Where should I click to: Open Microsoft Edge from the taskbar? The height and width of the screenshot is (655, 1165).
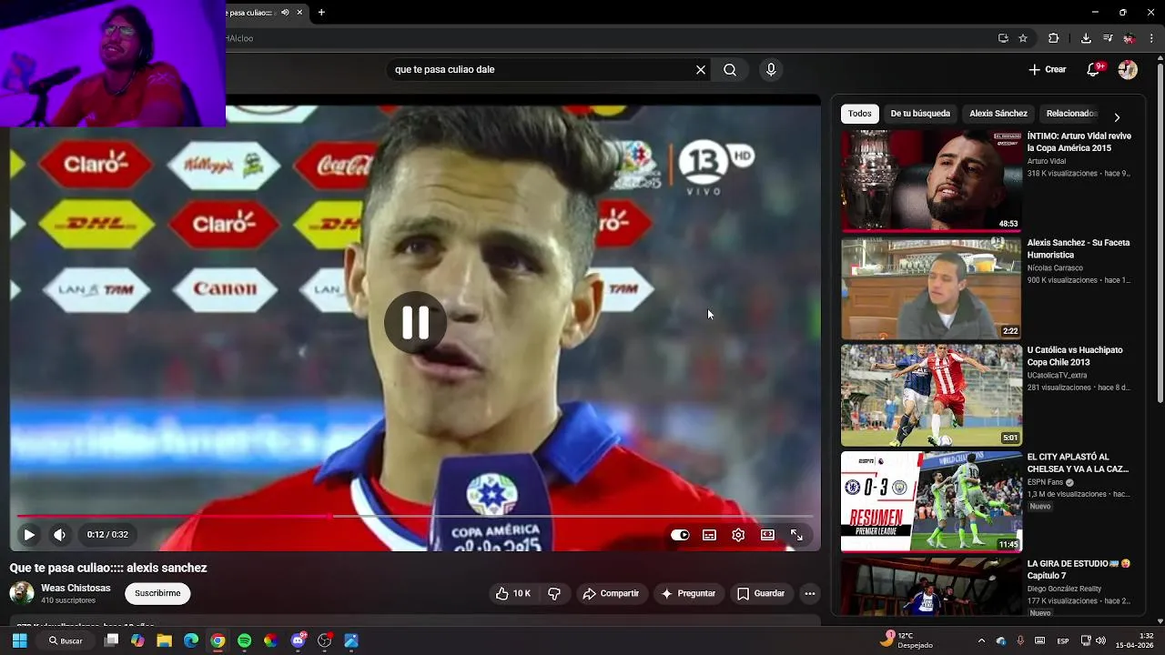coord(191,640)
